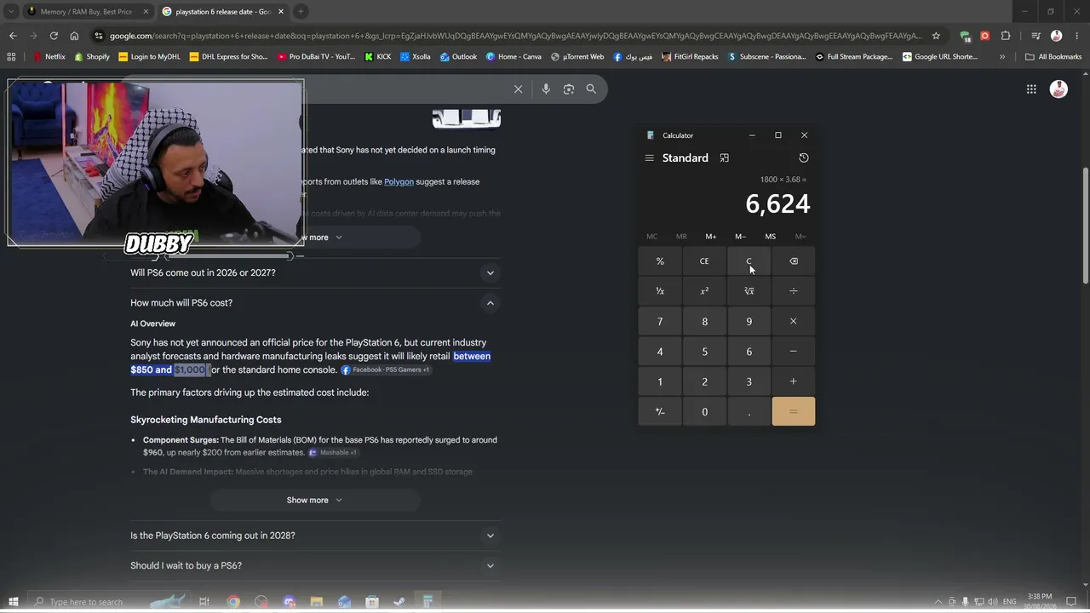Viewport: 1090px width, 613px height.
Task: Open the Google account avatar
Action: pos(1058,89)
